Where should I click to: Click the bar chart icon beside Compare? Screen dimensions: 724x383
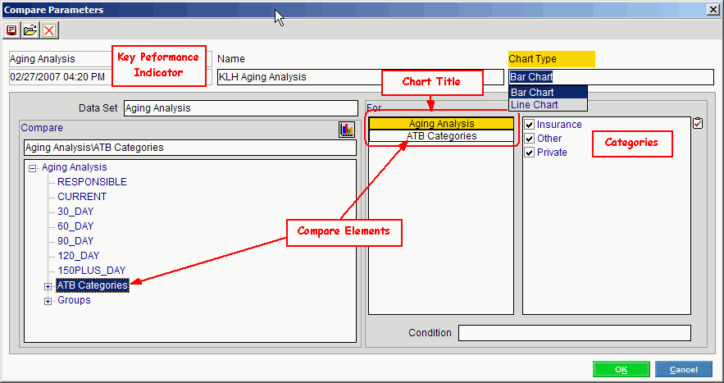pos(346,129)
